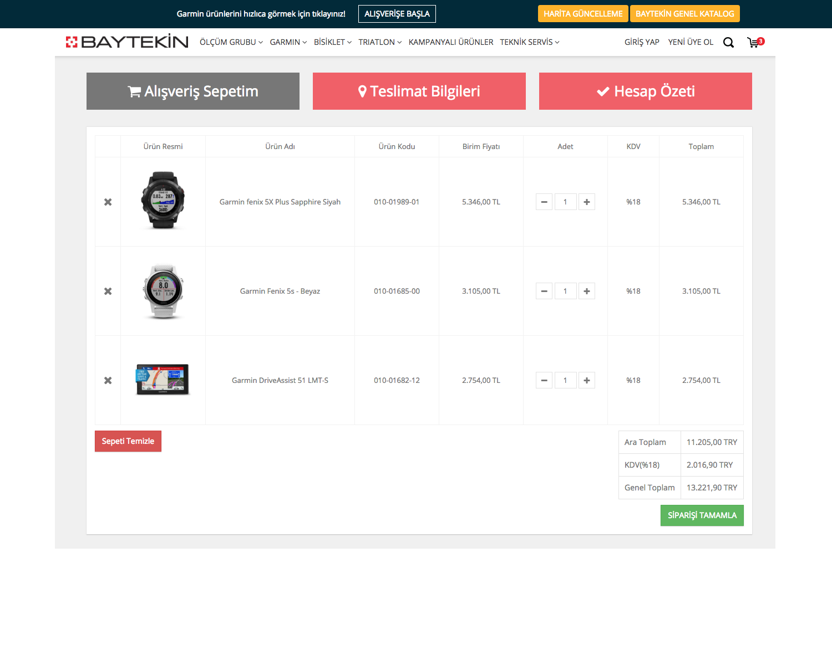Click product code 010-01682-12
Image resolution: width=832 pixels, height=665 pixels.
coord(397,380)
